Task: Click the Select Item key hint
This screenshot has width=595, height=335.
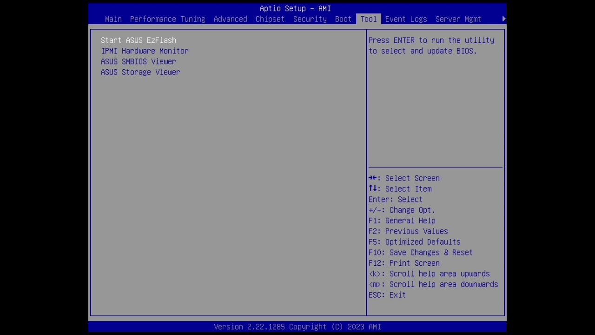Action: click(x=400, y=189)
